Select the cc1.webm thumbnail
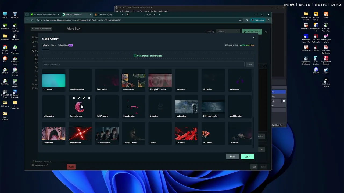The width and height of the screenshot is (344, 193). pos(213,133)
